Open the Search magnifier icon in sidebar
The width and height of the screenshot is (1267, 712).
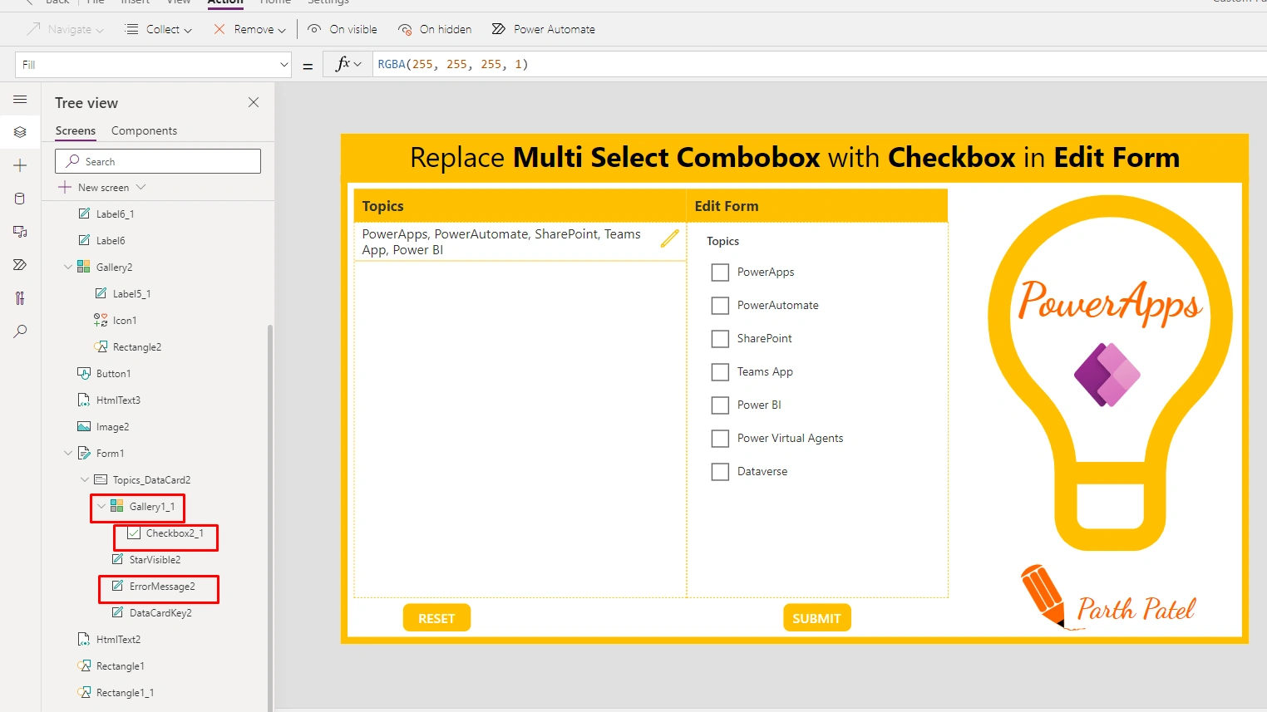[20, 331]
